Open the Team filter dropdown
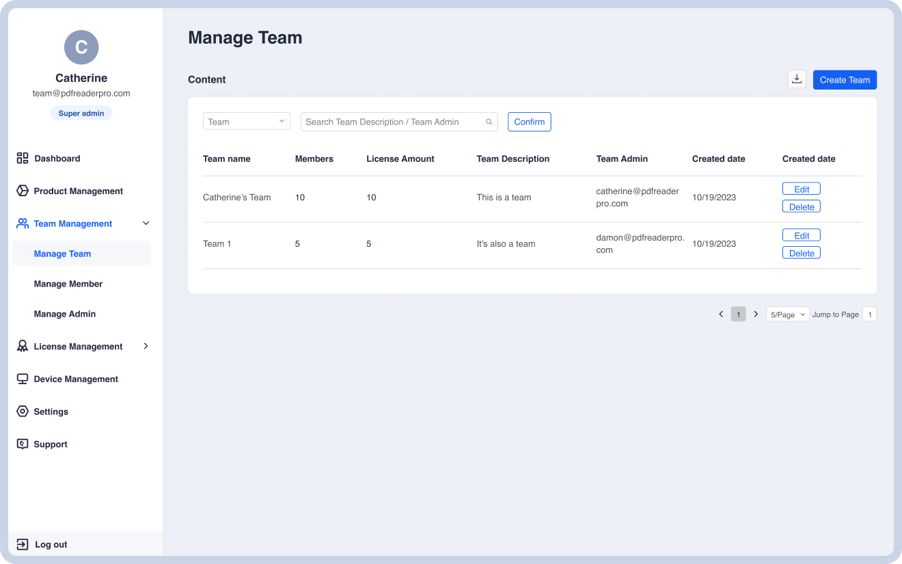902x564 pixels. 247,122
